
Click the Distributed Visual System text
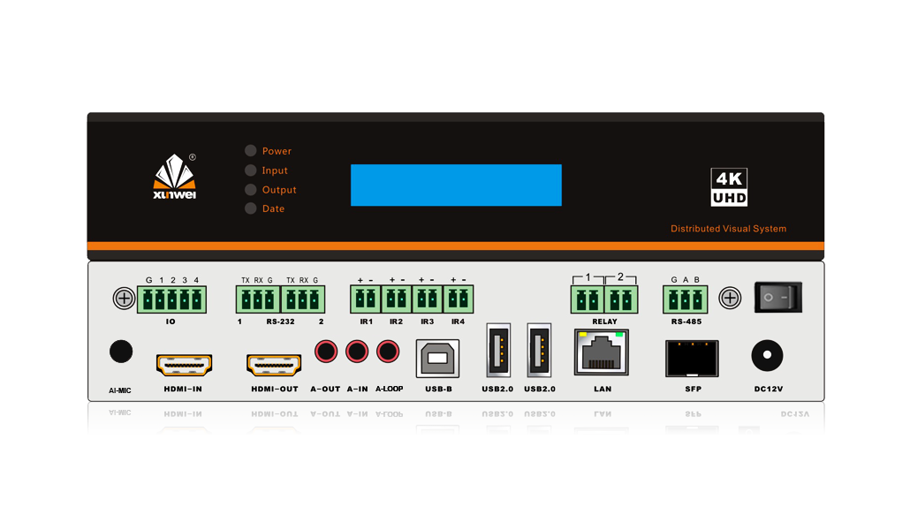coord(728,229)
